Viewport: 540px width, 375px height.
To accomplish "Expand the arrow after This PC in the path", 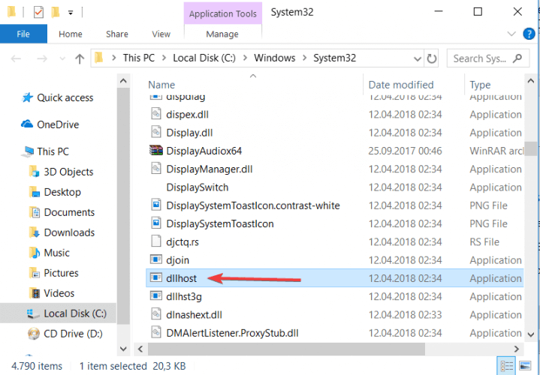I will click(164, 58).
